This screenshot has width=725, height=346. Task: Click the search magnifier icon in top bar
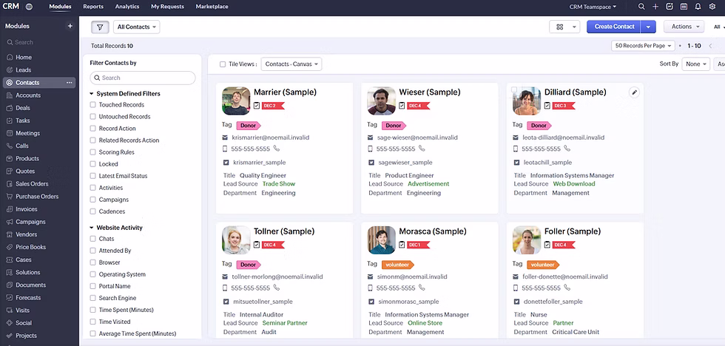pos(641,7)
